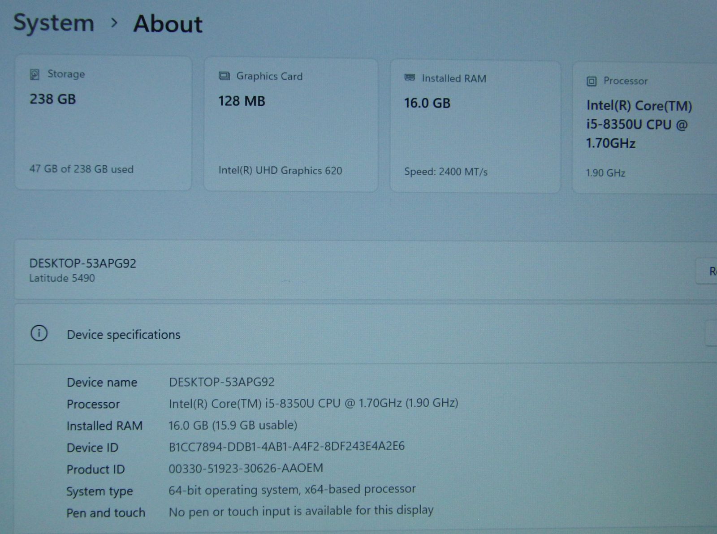Click the Storage drive icon
Screen dimensions: 717x534
tap(35, 74)
